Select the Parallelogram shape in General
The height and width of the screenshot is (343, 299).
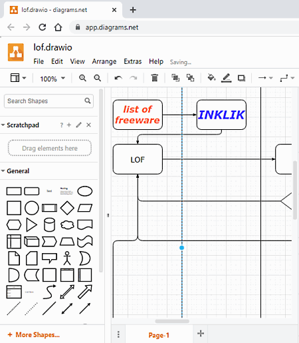(x=85, y=208)
